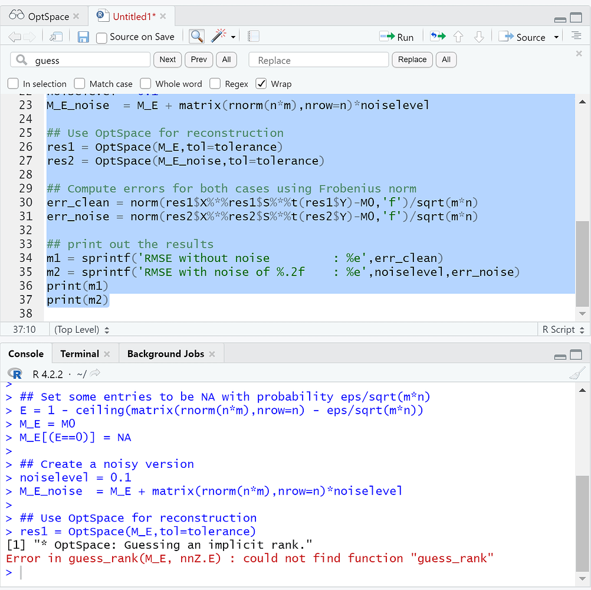Expand the Source button dropdown arrow

556,37
